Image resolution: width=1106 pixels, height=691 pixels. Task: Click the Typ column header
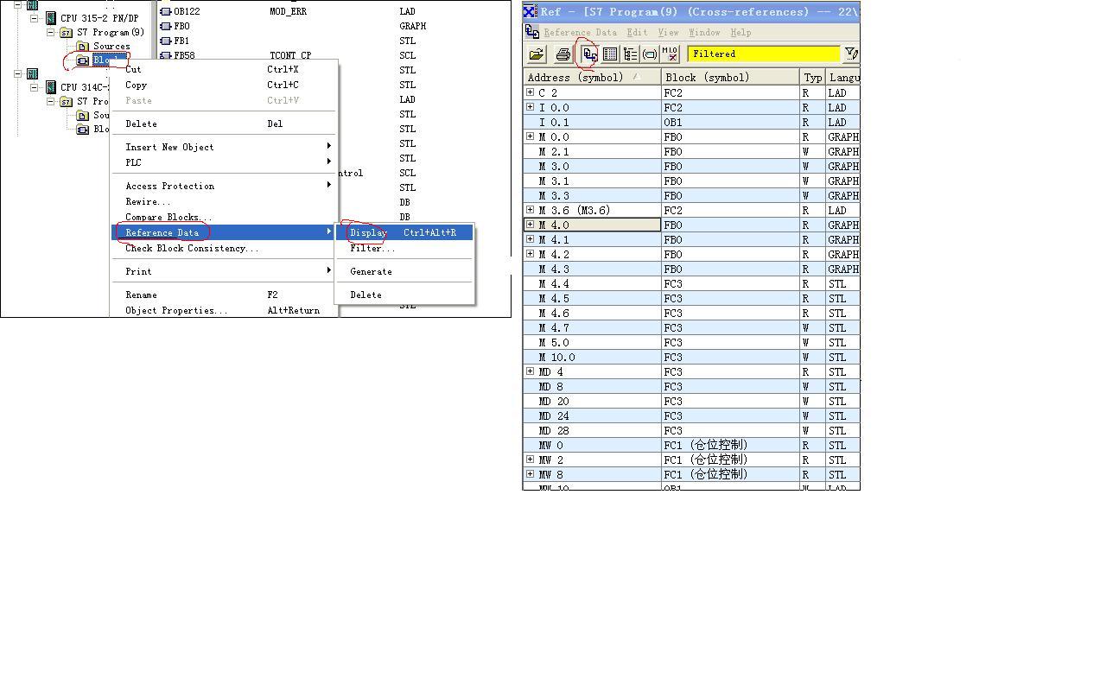813,77
